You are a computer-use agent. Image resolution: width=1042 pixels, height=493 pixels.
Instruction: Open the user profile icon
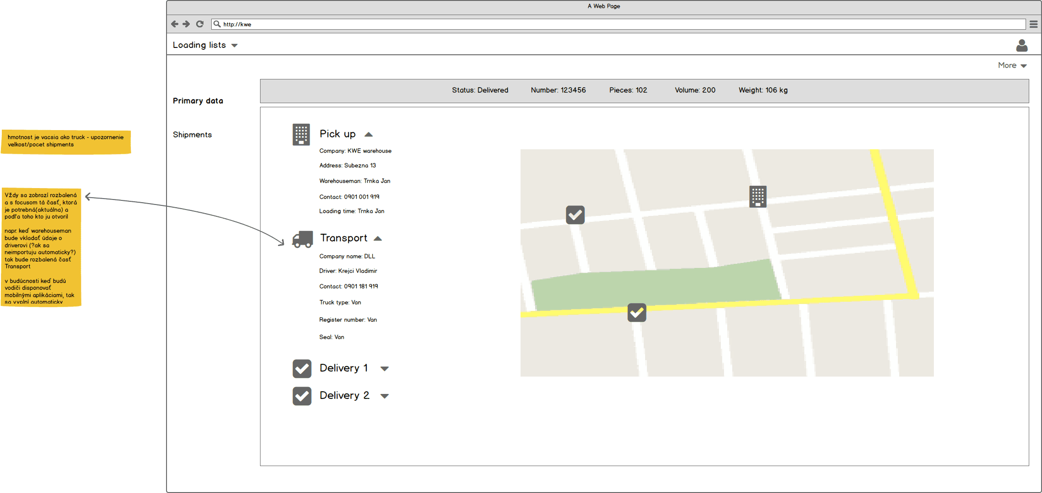pos(1022,45)
